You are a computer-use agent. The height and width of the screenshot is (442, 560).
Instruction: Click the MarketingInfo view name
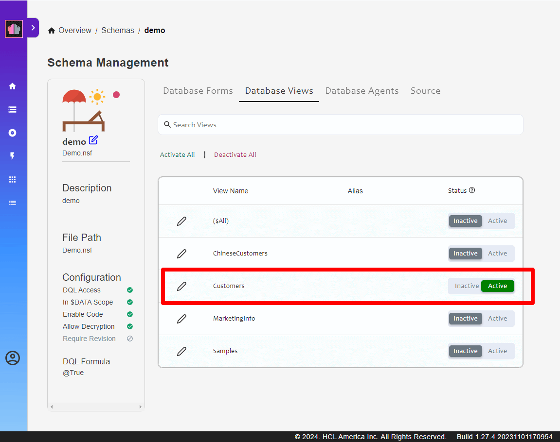coord(234,319)
